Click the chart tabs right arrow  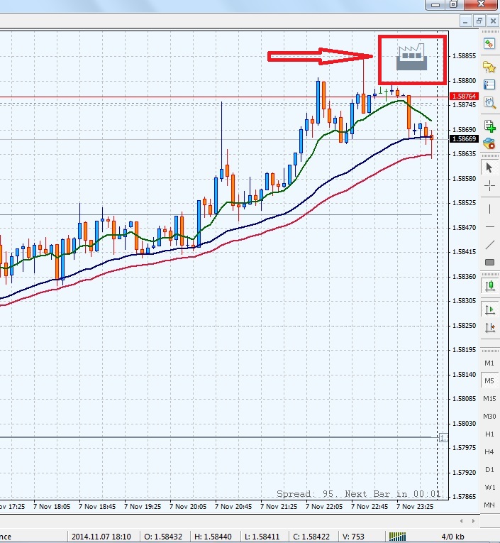473,521
